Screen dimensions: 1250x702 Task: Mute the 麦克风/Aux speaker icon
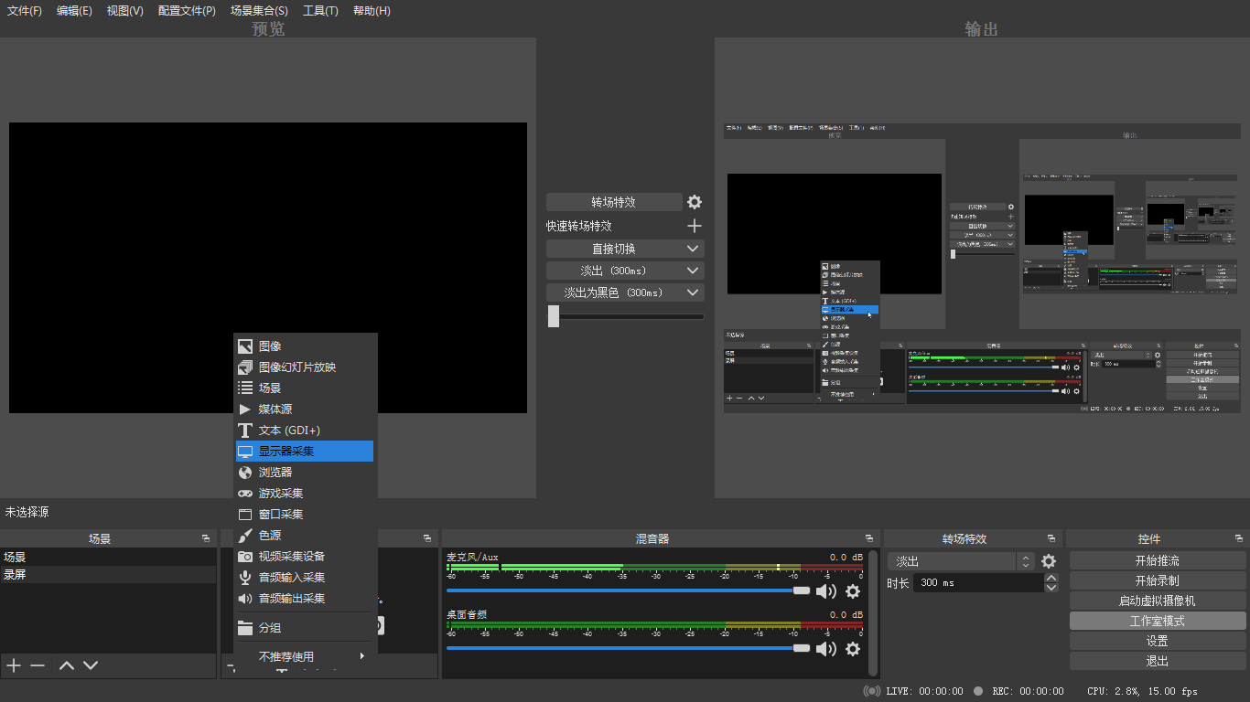point(825,591)
